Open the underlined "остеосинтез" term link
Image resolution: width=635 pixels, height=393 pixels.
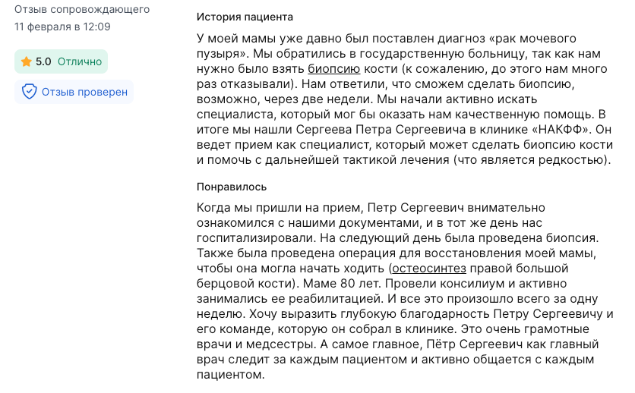tap(429, 269)
